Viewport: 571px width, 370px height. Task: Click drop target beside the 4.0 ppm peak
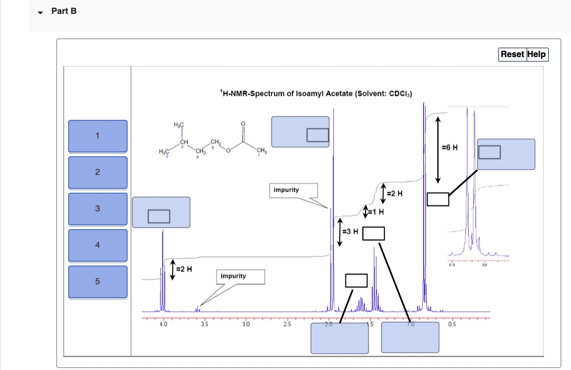161,212
